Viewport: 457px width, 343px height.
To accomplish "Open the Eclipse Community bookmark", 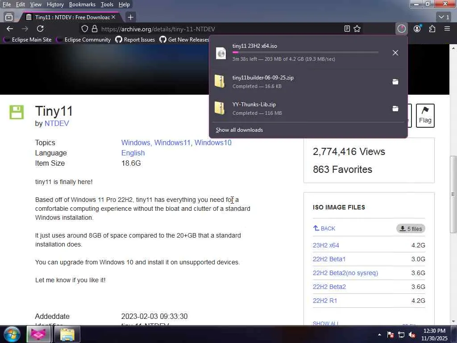I will [x=84, y=39].
